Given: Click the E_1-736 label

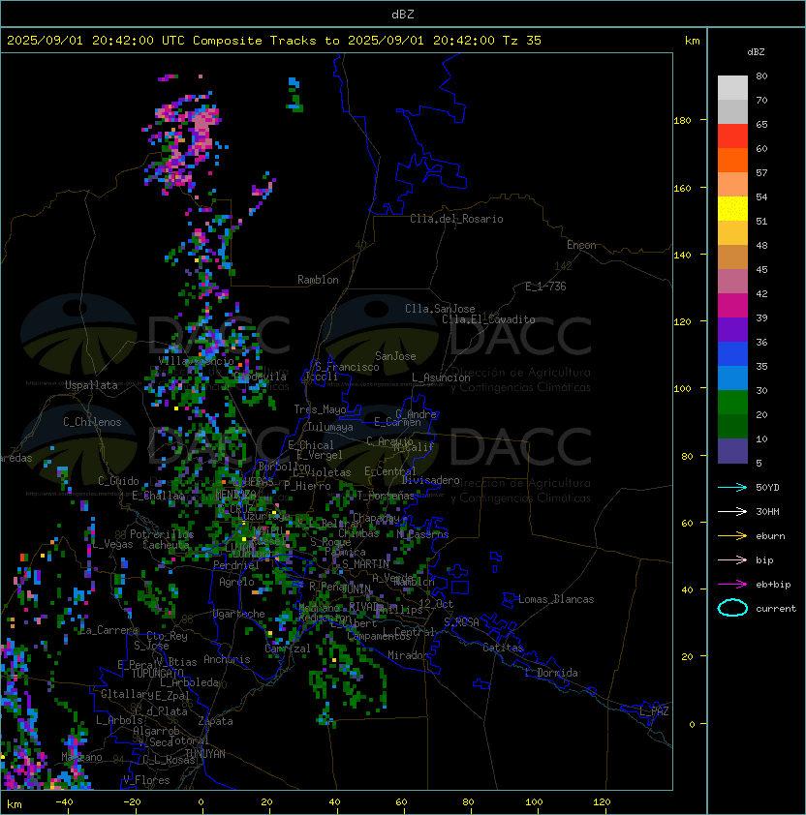Looking at the screenshot, I should 545,287.
